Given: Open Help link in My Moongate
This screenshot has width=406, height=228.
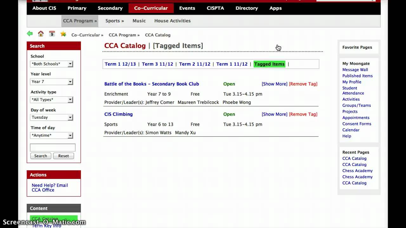Looking at the screenshot, I should 347,136.
